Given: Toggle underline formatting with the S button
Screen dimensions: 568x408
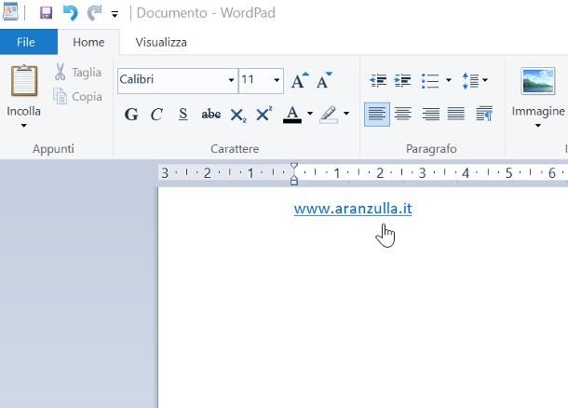Looking at the screenshot, I should click(183, 115).
